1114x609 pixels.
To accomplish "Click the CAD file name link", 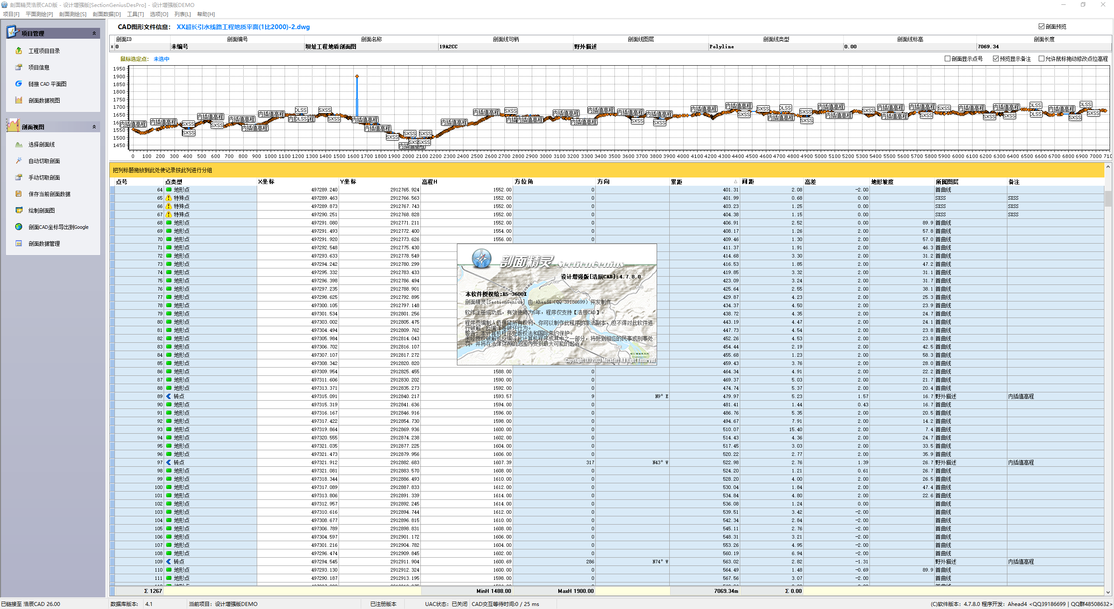I will [x=243, y=27].
